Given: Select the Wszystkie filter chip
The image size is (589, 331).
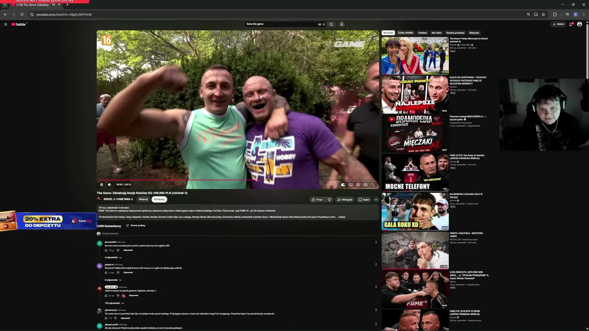Looking at the screenshot, I should tap(388, 33).
